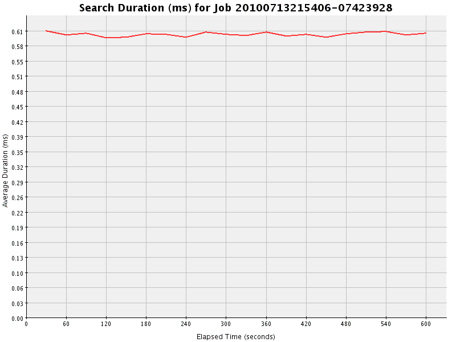This screenshot has width=456, height=342.
Task: Click the 120 x-axis tick label
Action: pyautogui.click(x=106, y=324)
